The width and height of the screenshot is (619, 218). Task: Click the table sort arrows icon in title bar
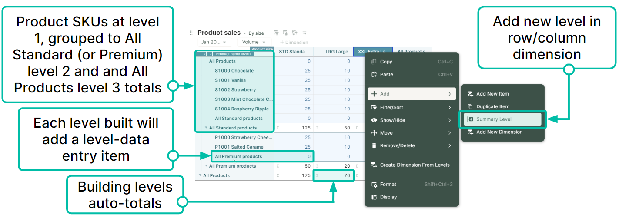(x=295, y=33)
